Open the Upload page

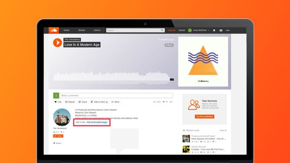(x=182, y=30)
